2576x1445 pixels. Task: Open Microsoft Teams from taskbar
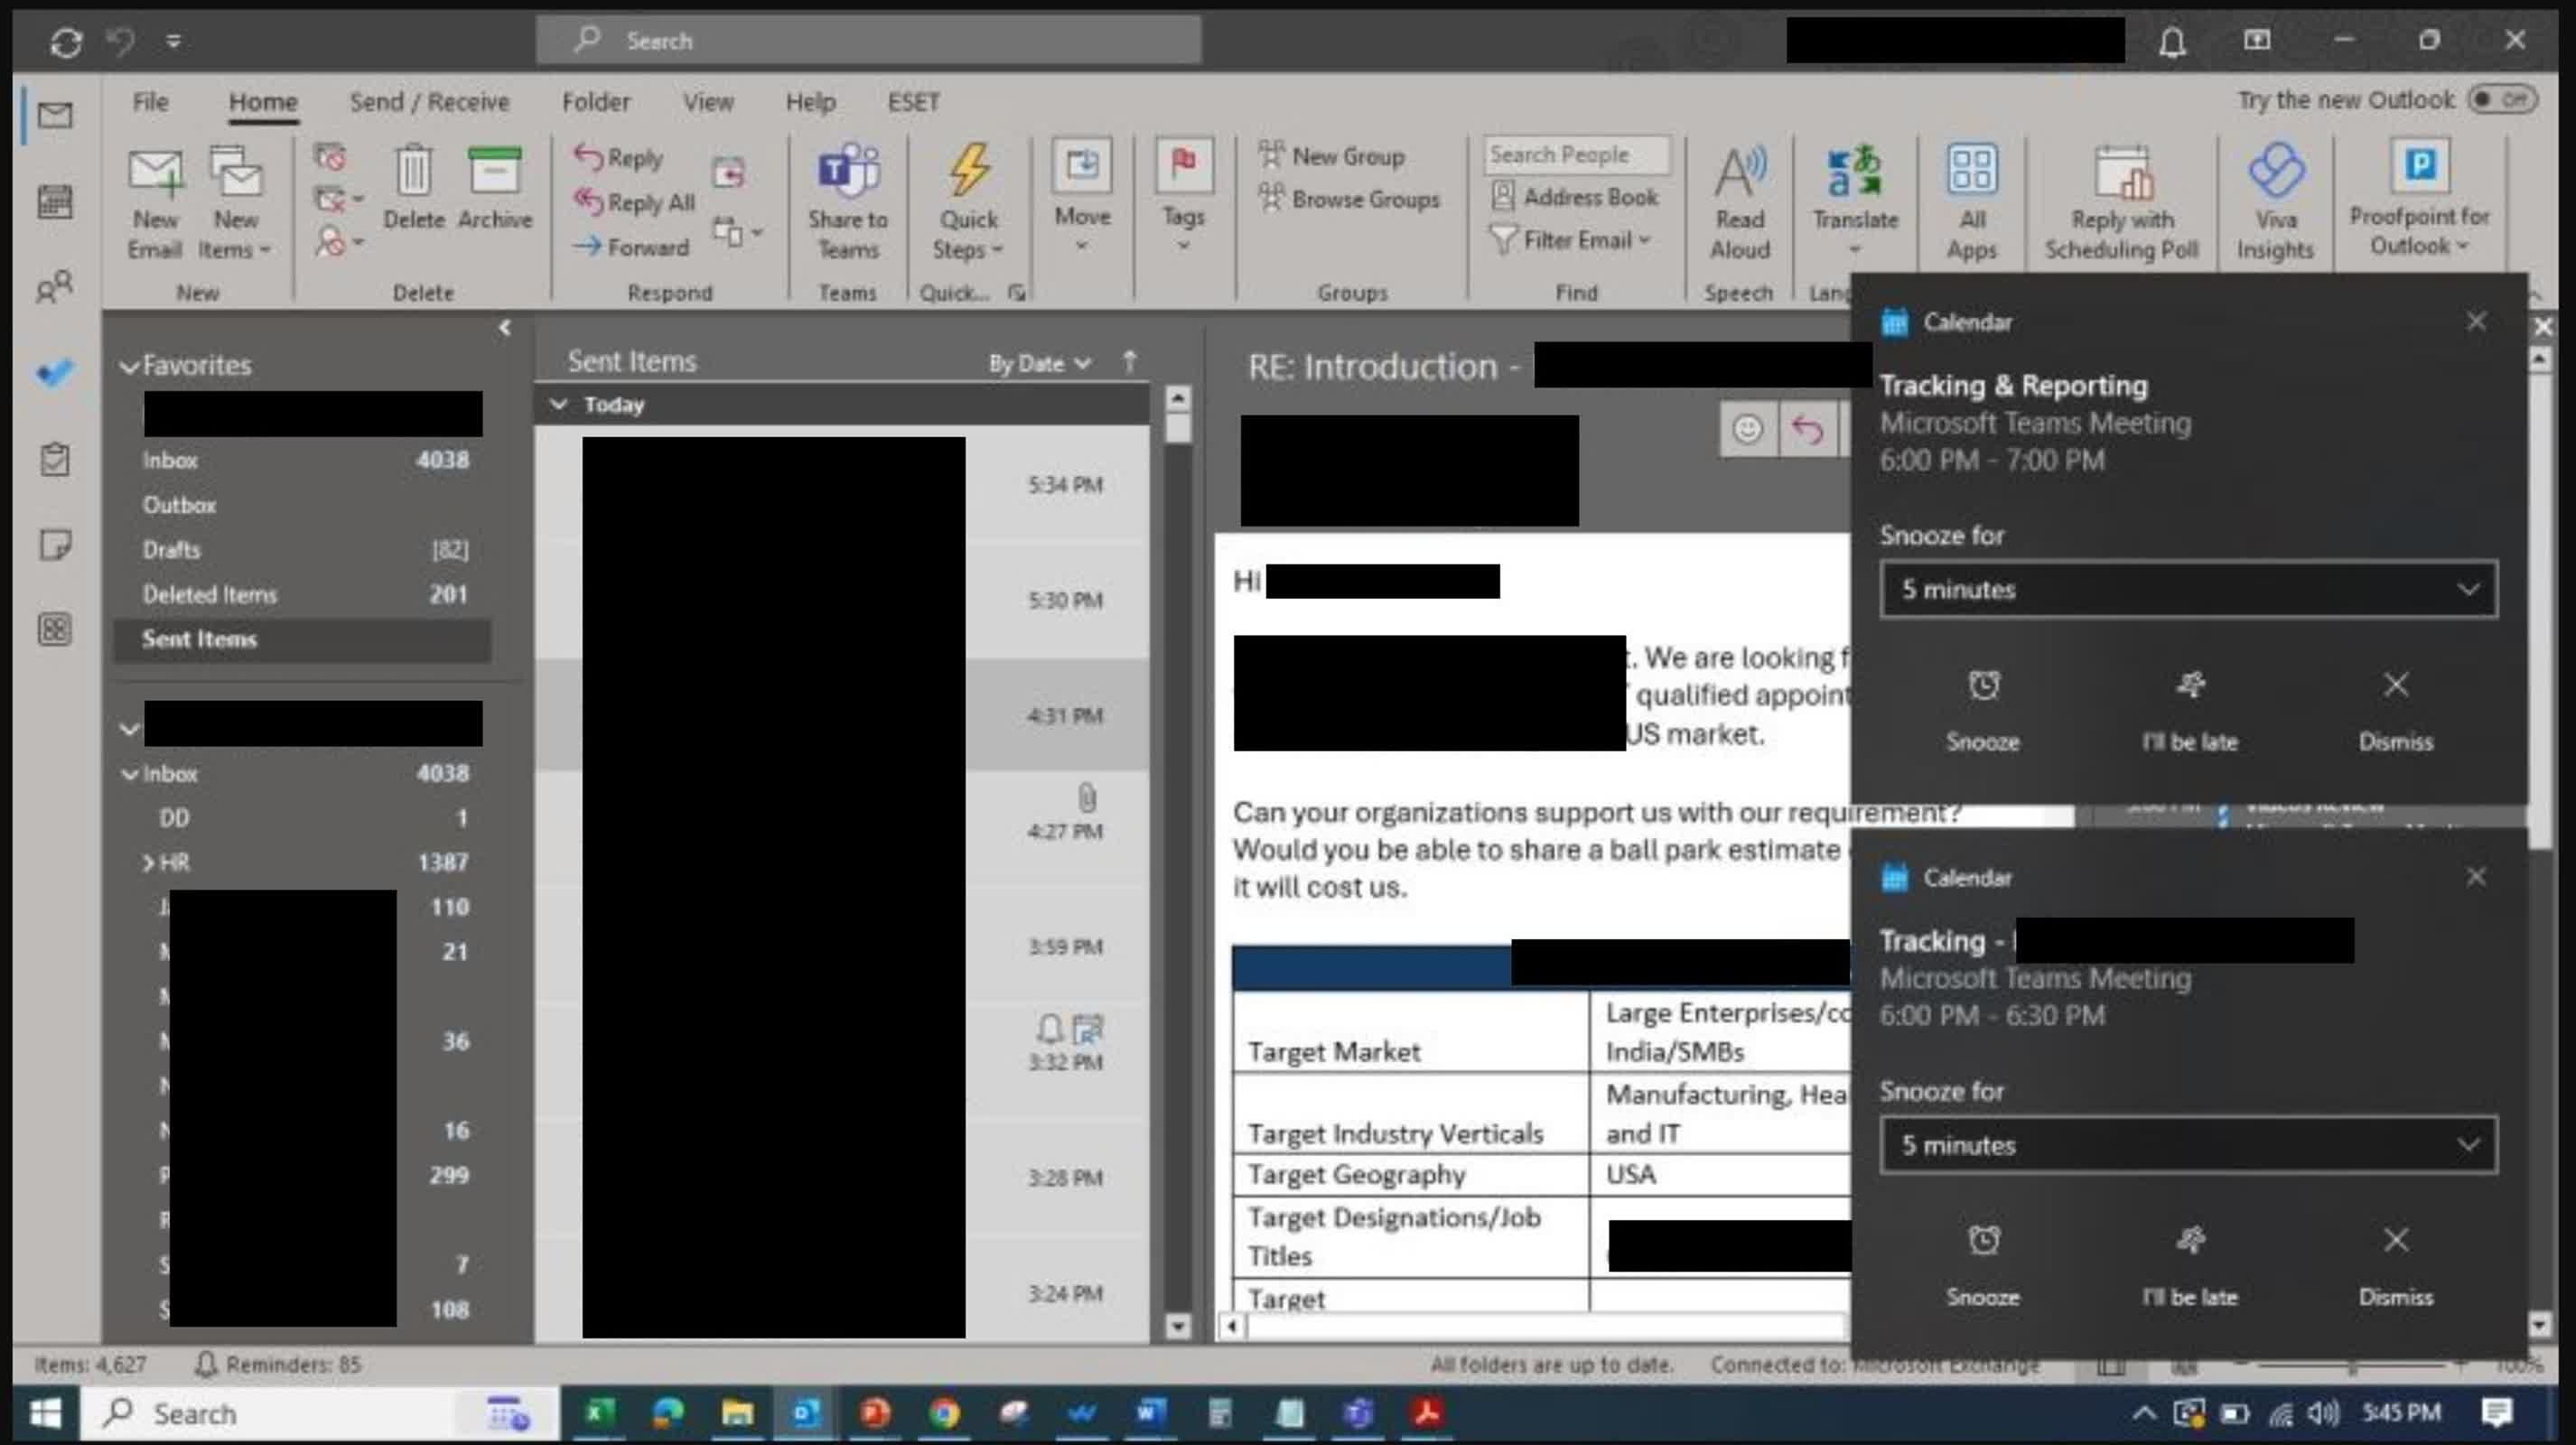coord(1357,1413)
